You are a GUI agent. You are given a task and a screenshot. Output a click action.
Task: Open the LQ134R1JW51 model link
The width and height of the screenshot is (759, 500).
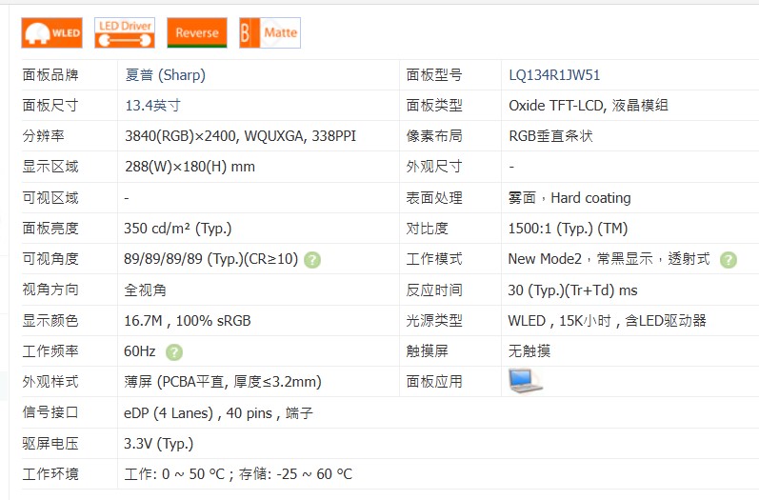click(x=554, y=75)
